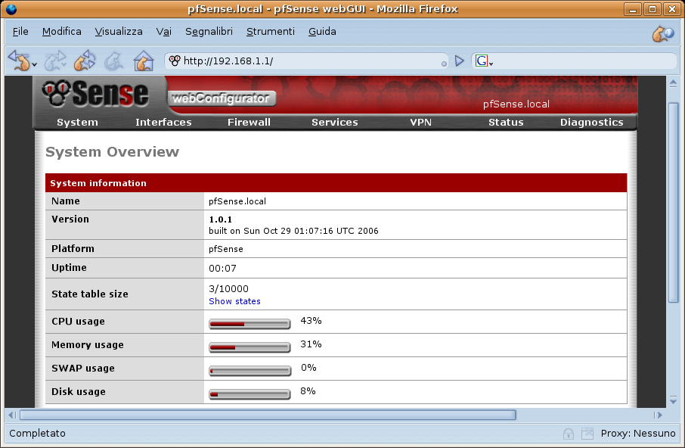The height and width of the screenshot is (448, 685).
Task: Open the back history dropdown arrow
Action: tap(35, 64)
